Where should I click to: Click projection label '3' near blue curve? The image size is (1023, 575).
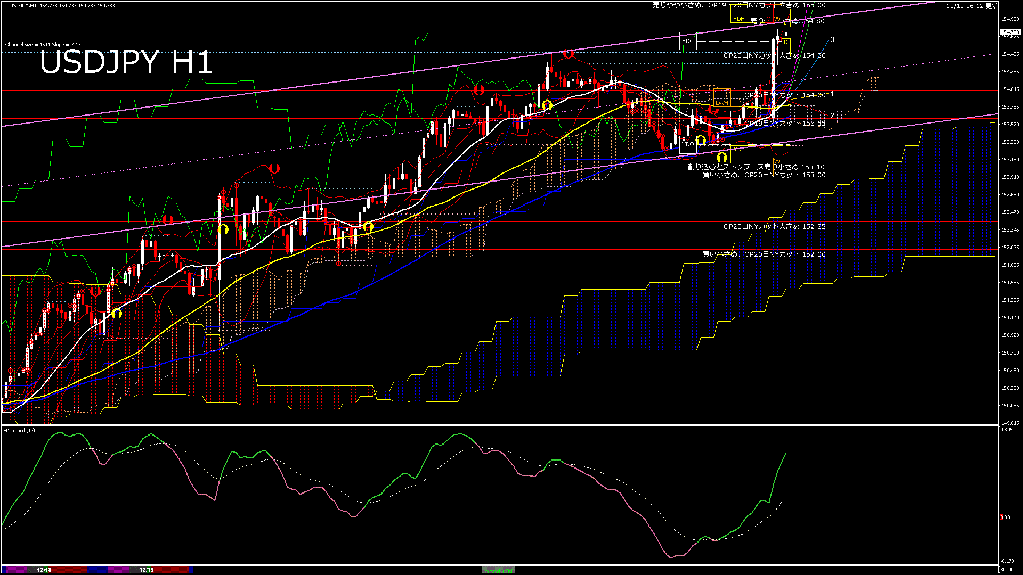click(x=832, y=39)
